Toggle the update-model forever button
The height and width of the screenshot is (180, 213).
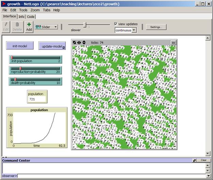click(52, 46)
